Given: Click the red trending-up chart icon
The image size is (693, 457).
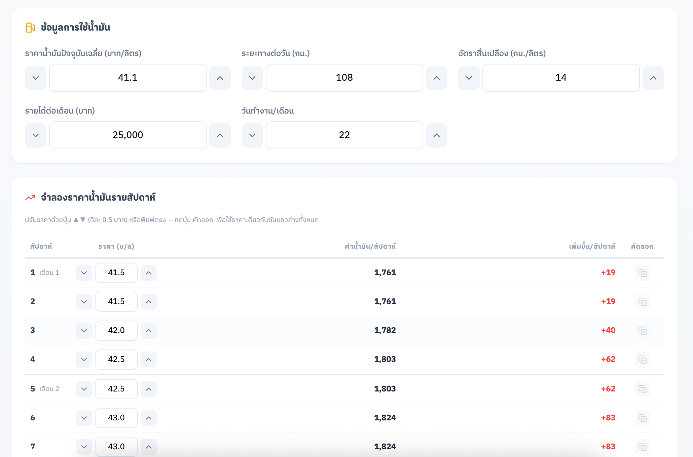Looking at the screenshot, I should coord(30,198).
